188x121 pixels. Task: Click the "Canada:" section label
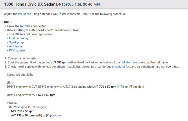(x=12, y=103)
